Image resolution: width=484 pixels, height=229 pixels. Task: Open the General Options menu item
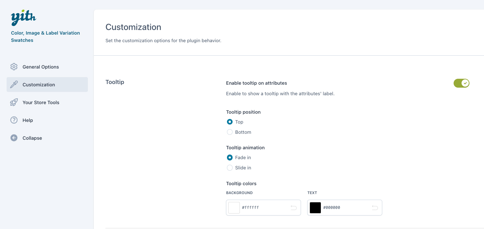tap(41, 67)
